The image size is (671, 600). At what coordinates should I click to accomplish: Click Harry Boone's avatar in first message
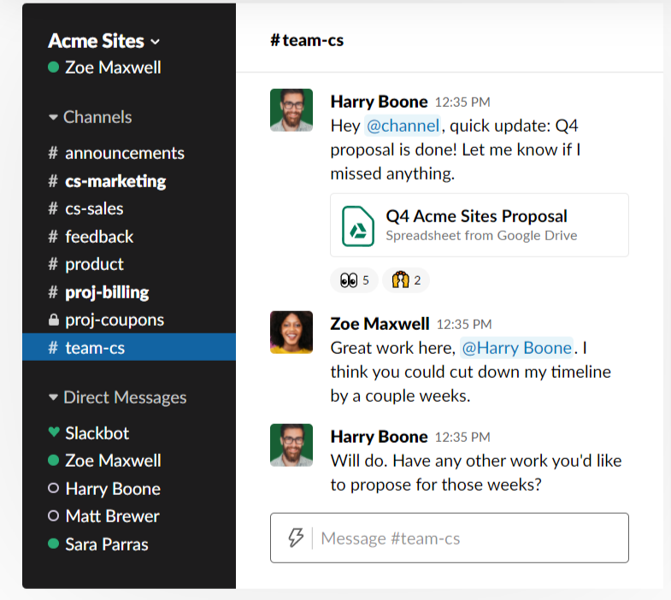(x=291, y=110)
